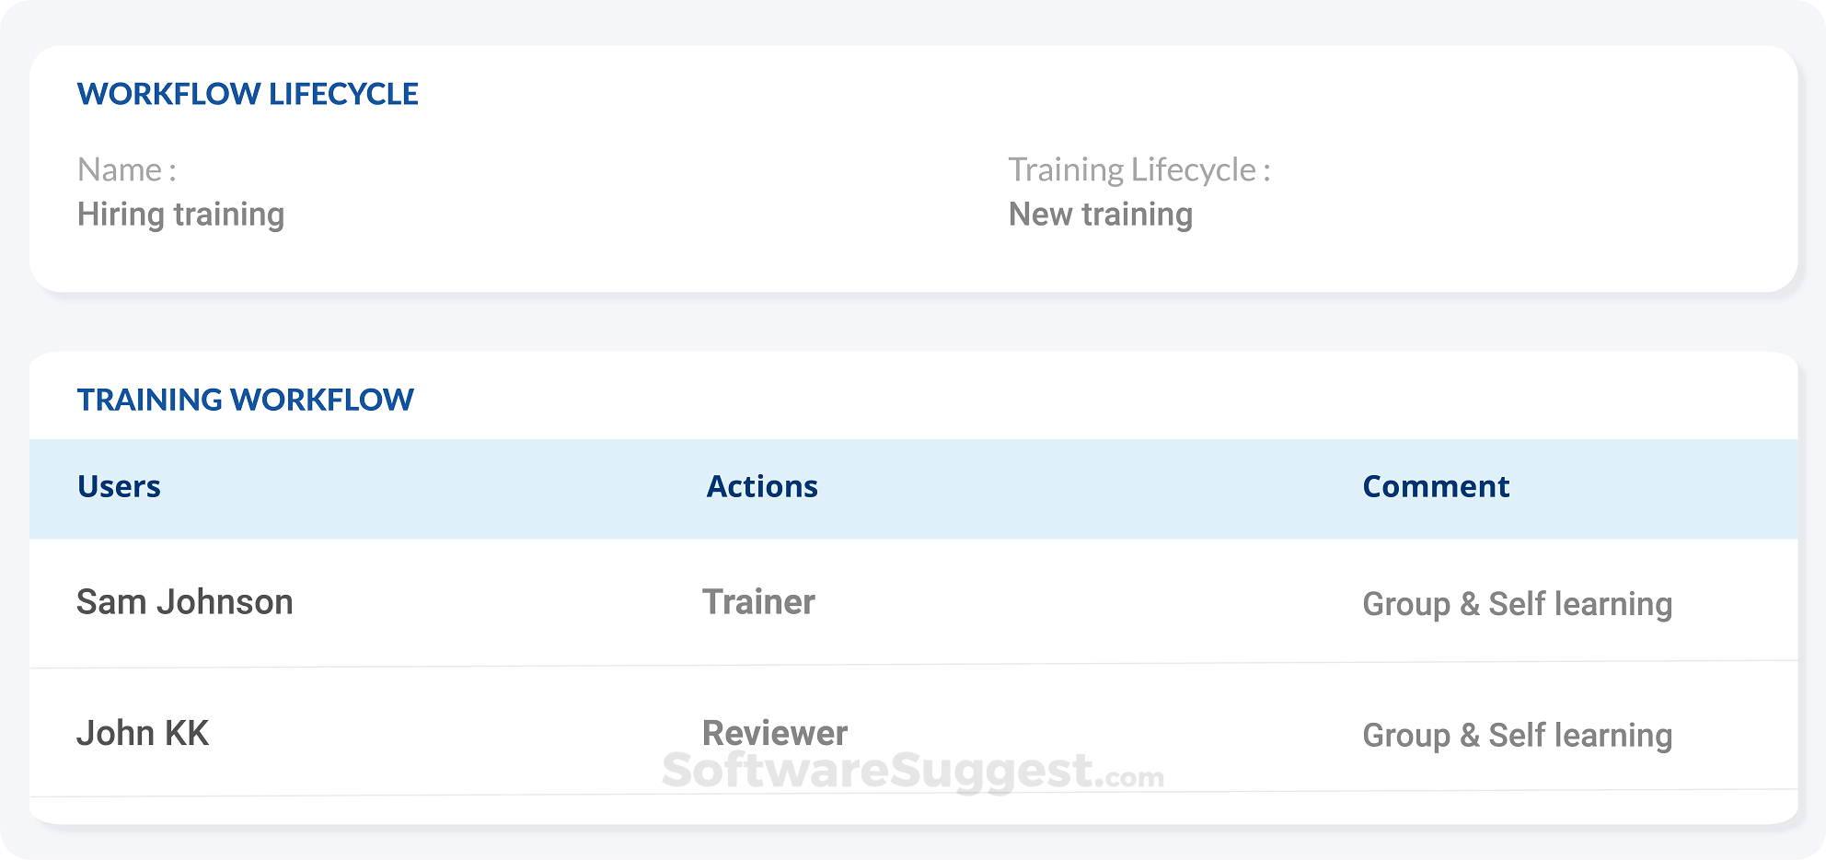Click Group & Self learning comment for Sam Johnson
The image size is (1826, 860).
click(1518, 604)
